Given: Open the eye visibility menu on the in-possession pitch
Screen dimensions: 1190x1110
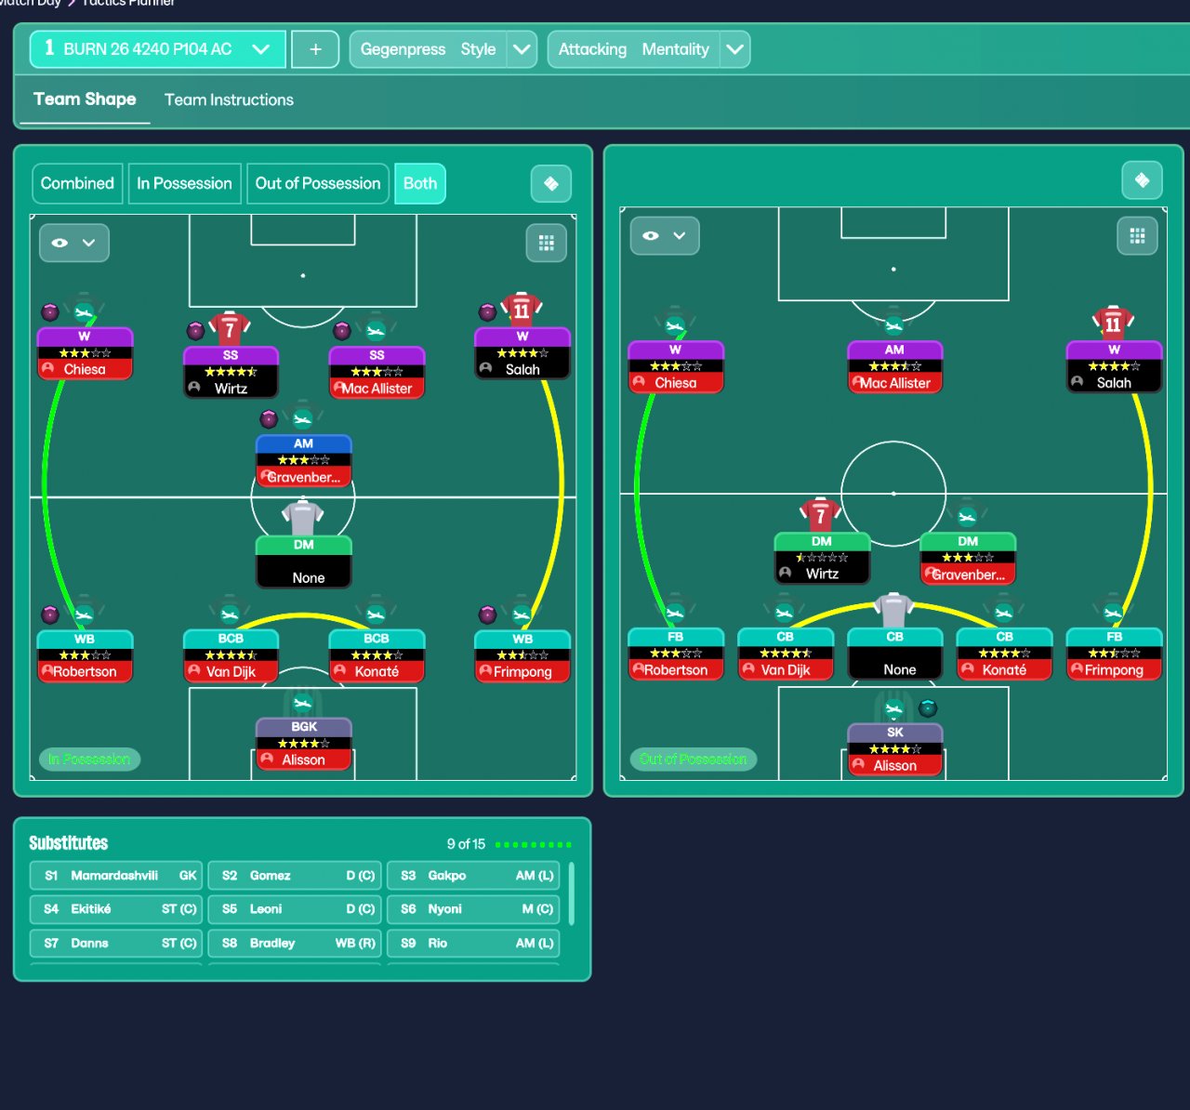Looking at the screenshot, I should [74, 243].
